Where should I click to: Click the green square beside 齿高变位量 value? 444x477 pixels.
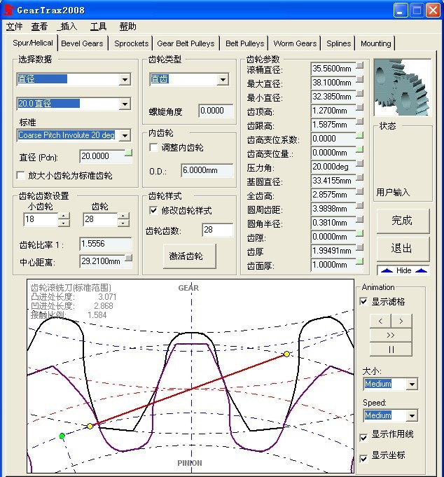(x=360, y=149)
